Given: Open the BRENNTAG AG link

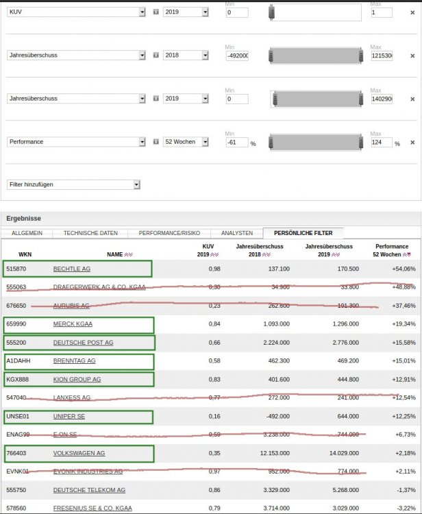Looking at the screenshot, I should (75, 360).
